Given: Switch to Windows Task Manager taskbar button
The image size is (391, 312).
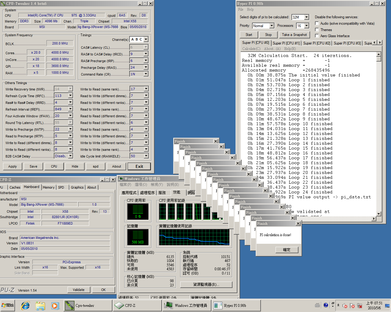Looking at the screenshot, I should pos(187,305).
